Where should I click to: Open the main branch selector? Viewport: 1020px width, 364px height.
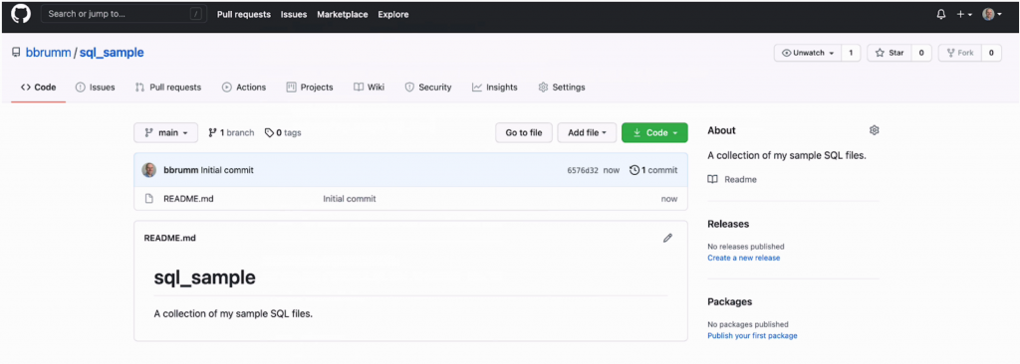pos(166,132)
